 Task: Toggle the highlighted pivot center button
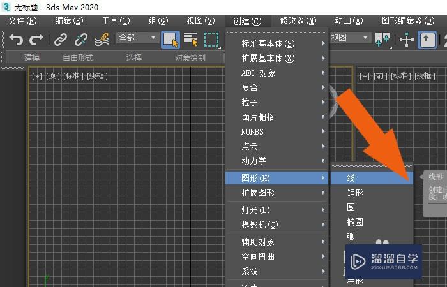[427, 40]
